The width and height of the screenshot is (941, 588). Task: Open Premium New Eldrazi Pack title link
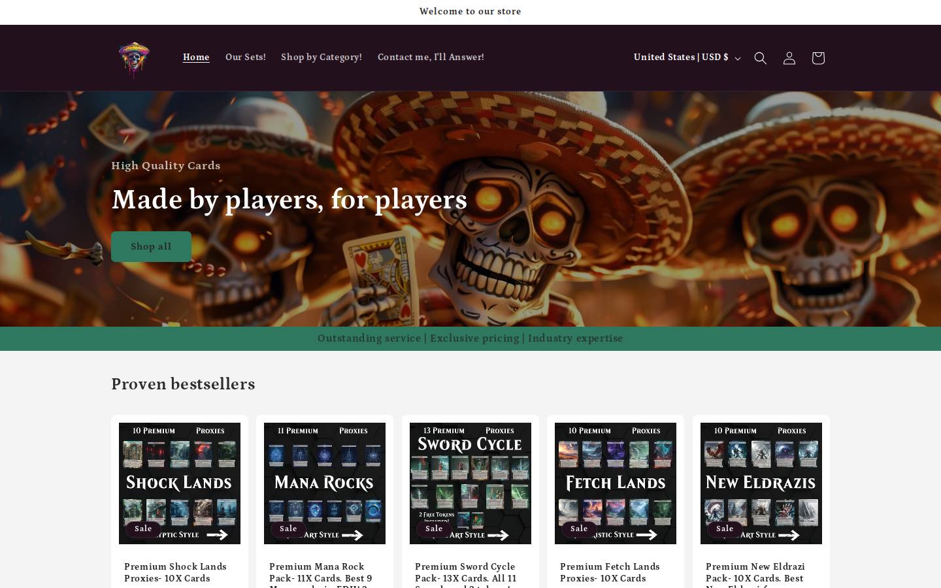[755, 575]
